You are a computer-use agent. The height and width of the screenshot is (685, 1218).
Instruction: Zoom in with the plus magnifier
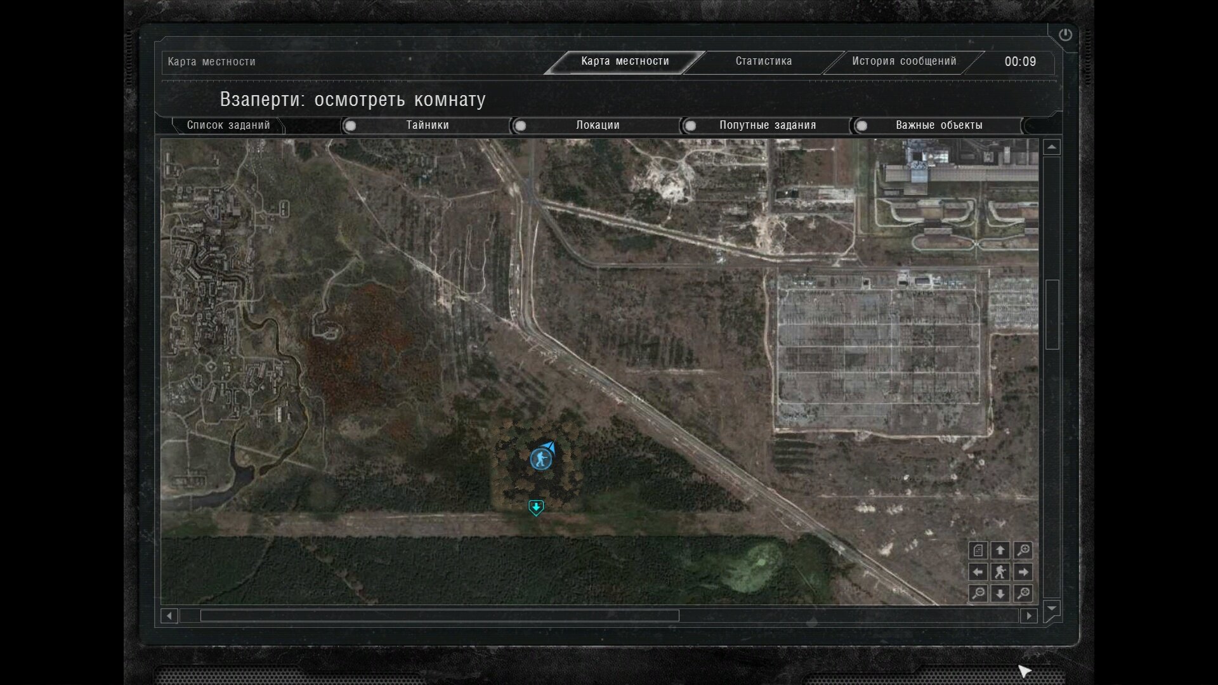(x=1023, y=551)
